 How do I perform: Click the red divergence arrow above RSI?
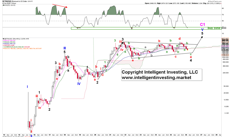tap(59, 6)
